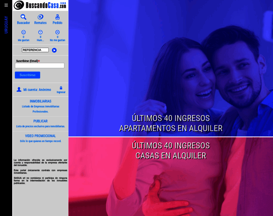Screen dimensions: 273x216
Task: Select the happy face Me gustan icon
Action: click(23, 32)
